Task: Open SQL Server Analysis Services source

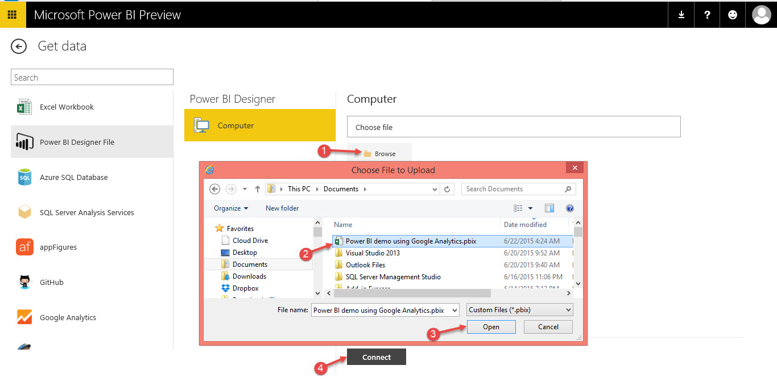Action: coord(24,212)
